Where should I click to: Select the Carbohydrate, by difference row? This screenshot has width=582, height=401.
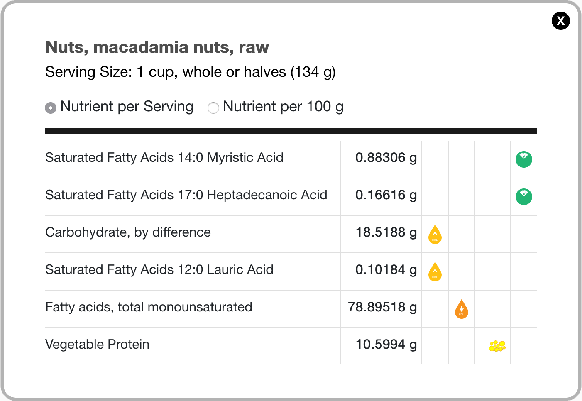click(x=128, y=232)
